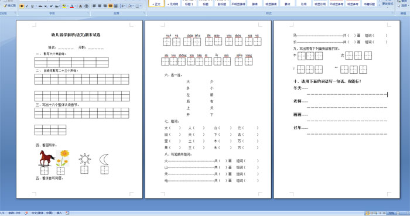Click the red font color swatch
This screenshot has width=410, height=216.
click(x=71, y=6)
